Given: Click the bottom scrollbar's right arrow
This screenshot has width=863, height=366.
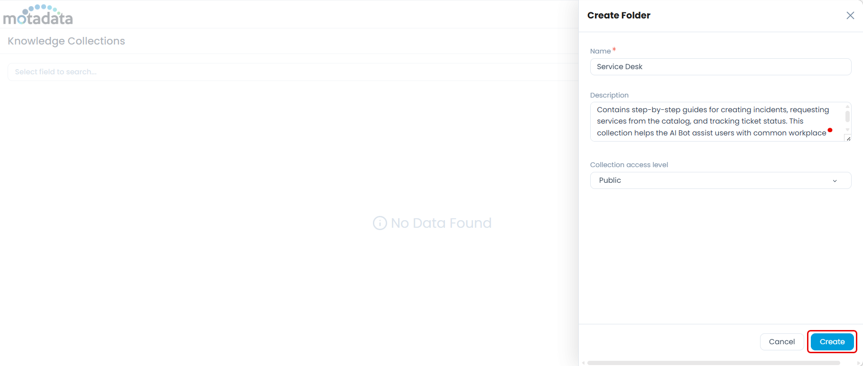Looking at the screenshot, I should 858,363.
